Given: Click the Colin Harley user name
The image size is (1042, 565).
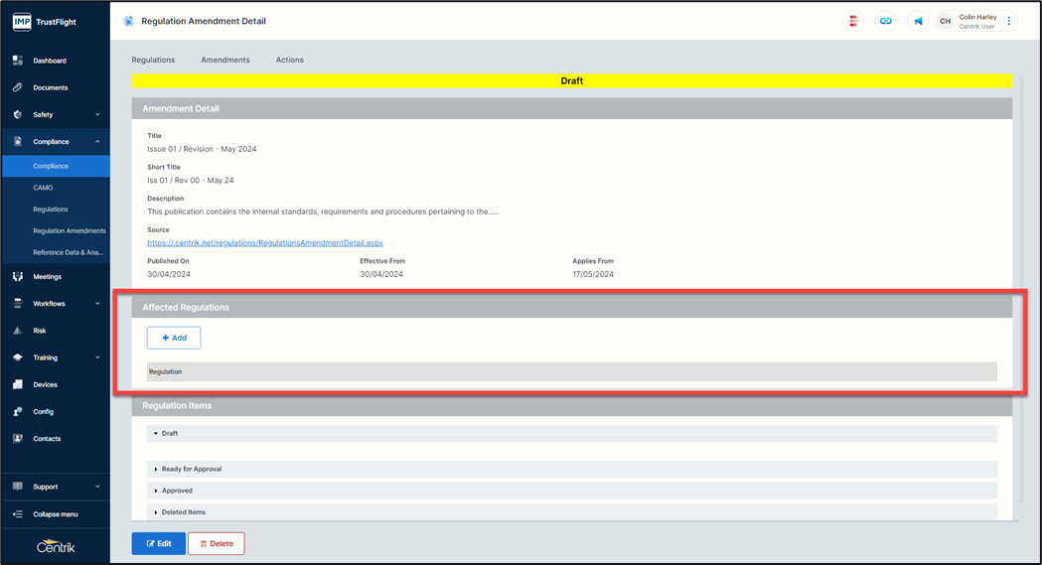Looking at the screenshot, I should coord(977,17).
